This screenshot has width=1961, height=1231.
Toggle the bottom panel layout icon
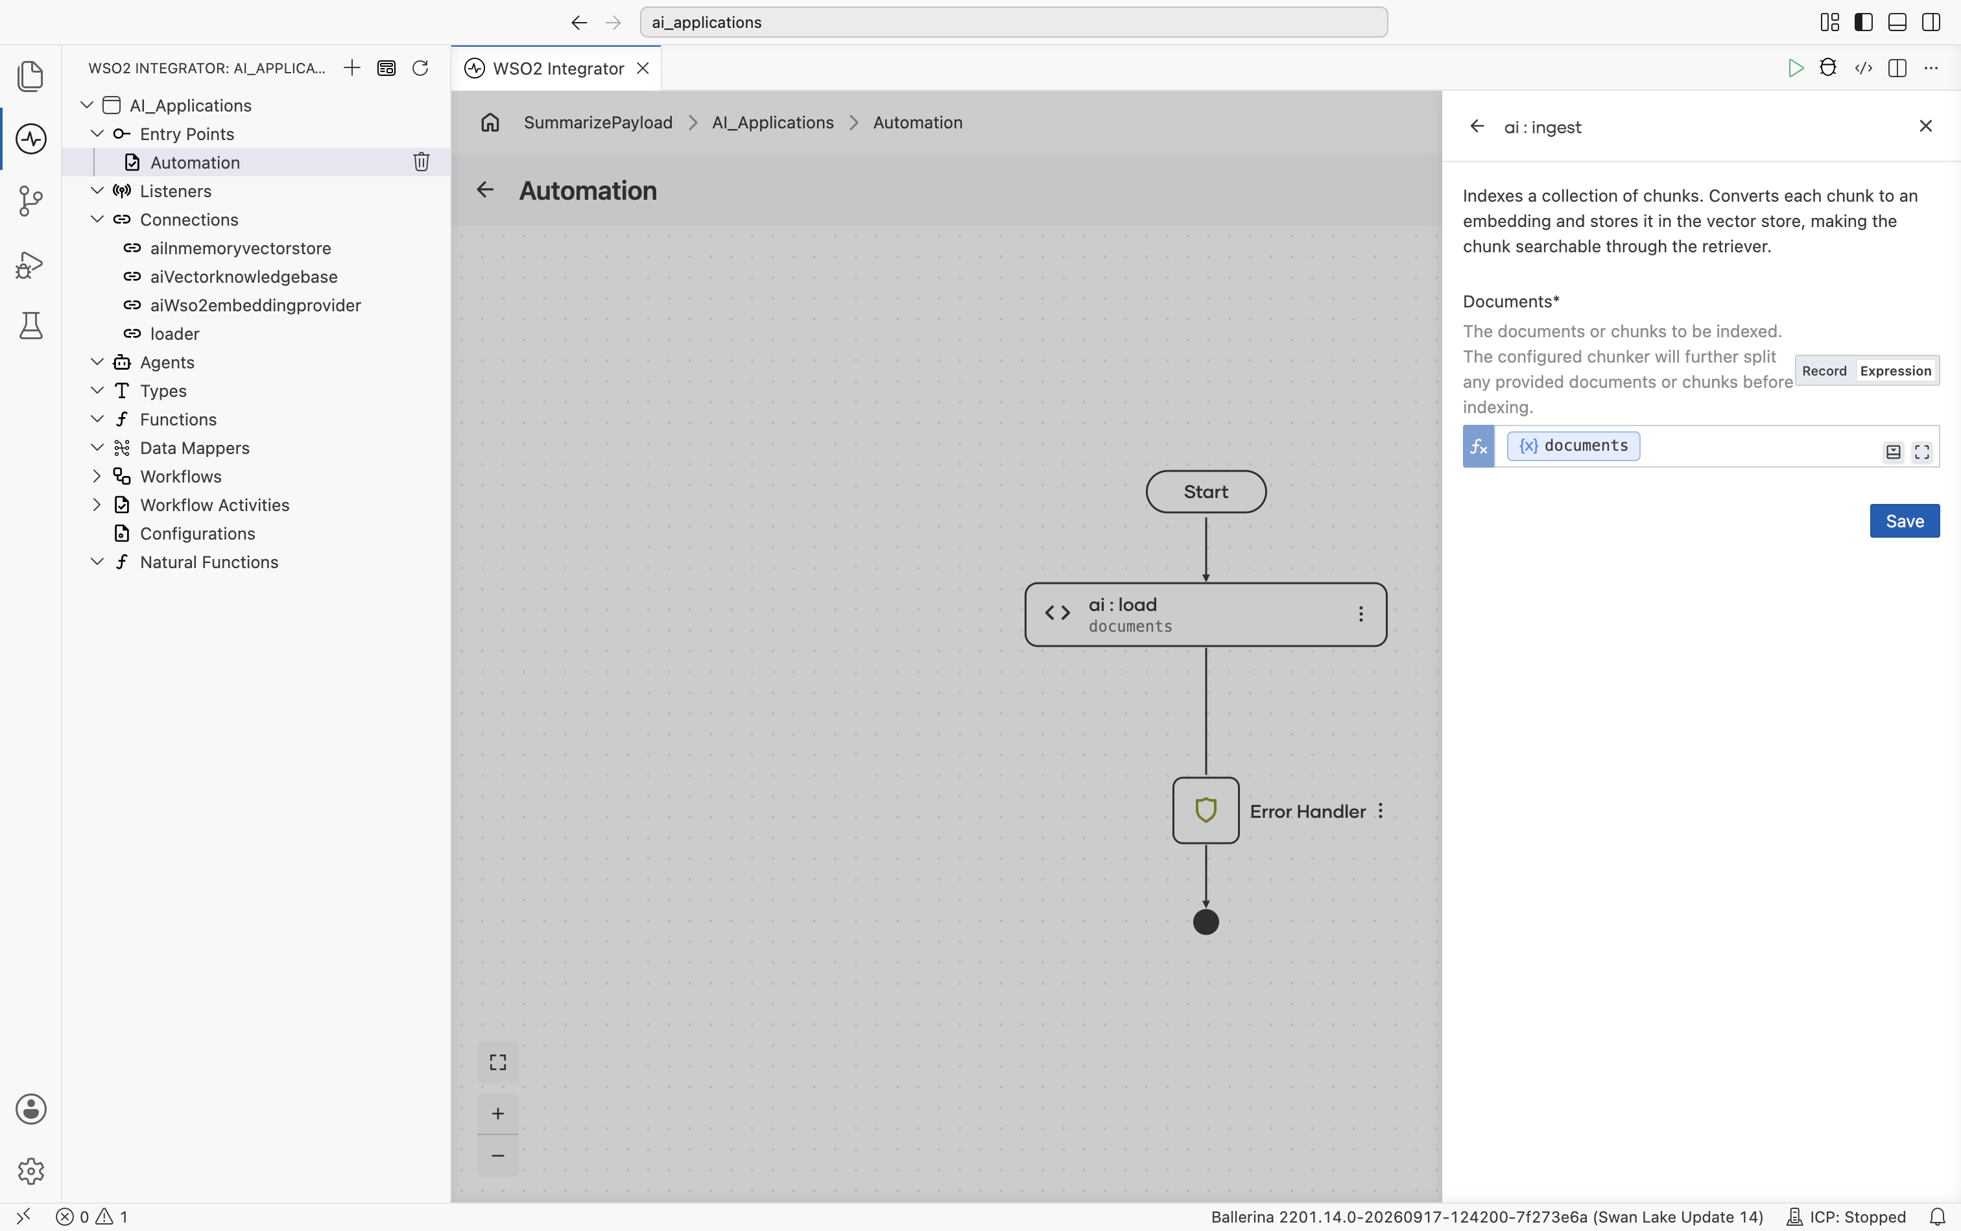pos(1897,22)
